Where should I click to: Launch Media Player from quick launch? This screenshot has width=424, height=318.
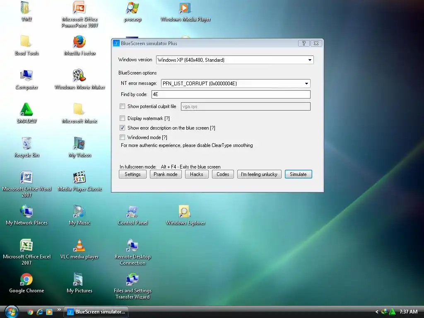coord(49,312)
